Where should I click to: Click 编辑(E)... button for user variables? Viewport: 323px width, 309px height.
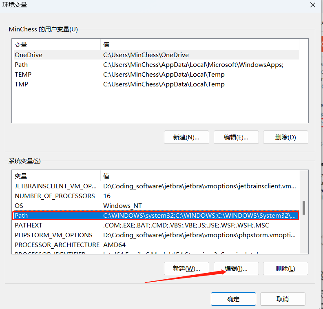[x=236, y=137]
